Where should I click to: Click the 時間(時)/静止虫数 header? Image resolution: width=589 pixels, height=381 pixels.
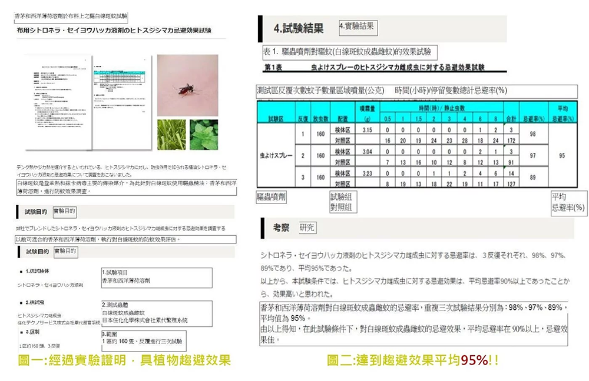click(x=442, y=108)
